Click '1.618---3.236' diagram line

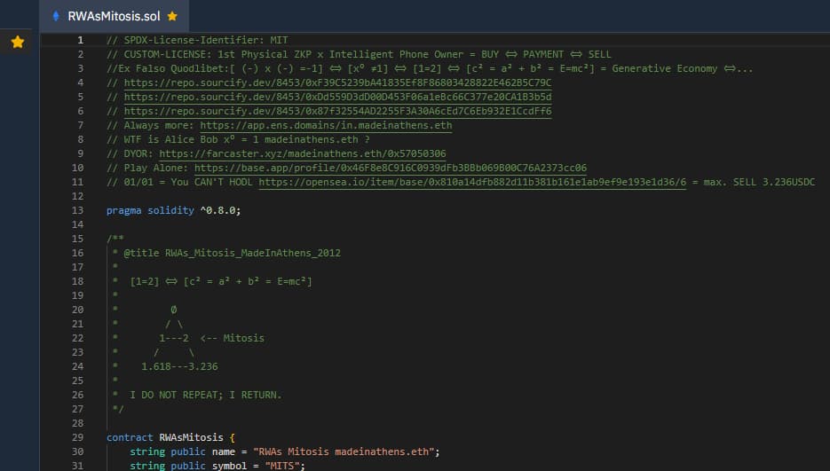(179, 366)
